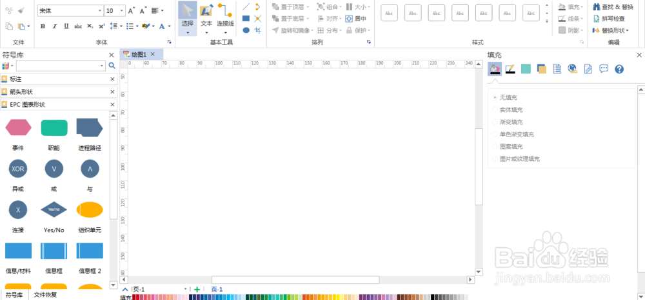Choose the pink 事件 hexagon shape
This screenshot has width=645, height=300.
(18, 127)
